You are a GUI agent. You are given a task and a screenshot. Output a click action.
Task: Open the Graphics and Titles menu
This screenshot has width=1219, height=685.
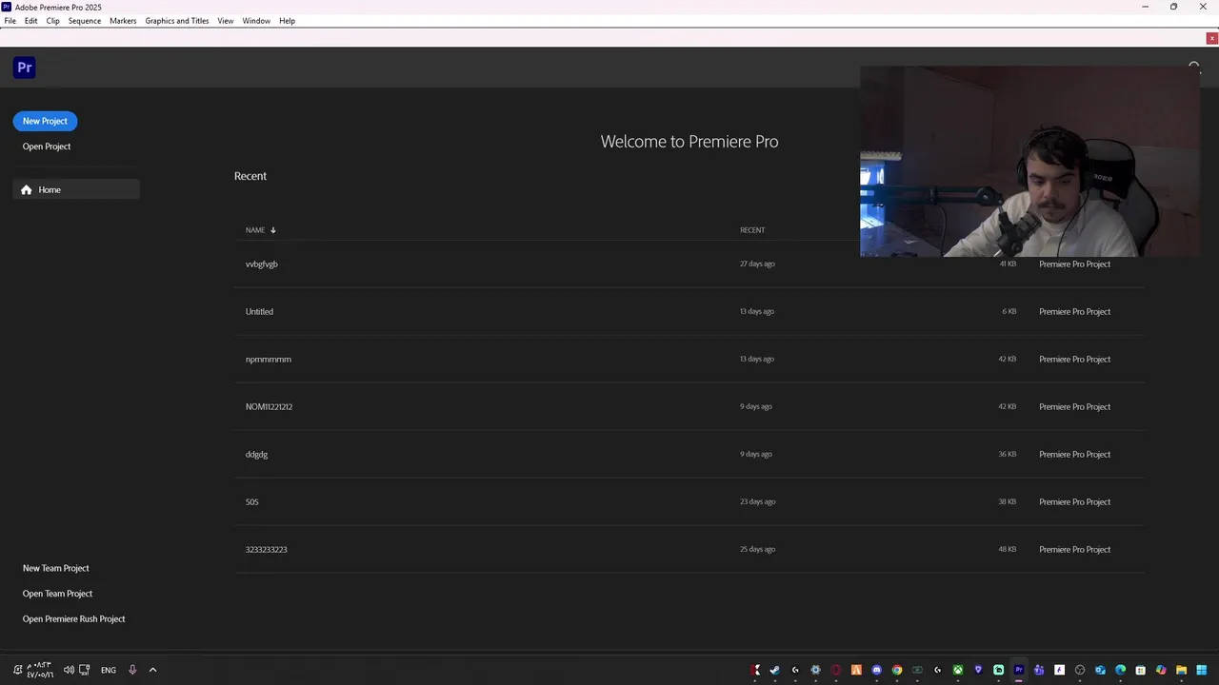177,21
